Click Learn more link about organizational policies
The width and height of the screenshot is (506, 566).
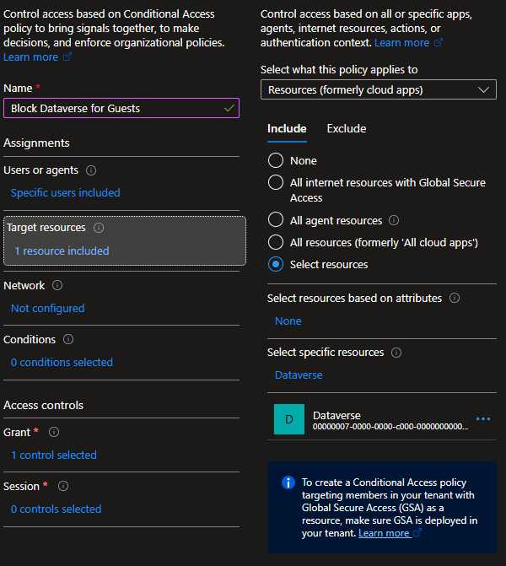point(30,57)
